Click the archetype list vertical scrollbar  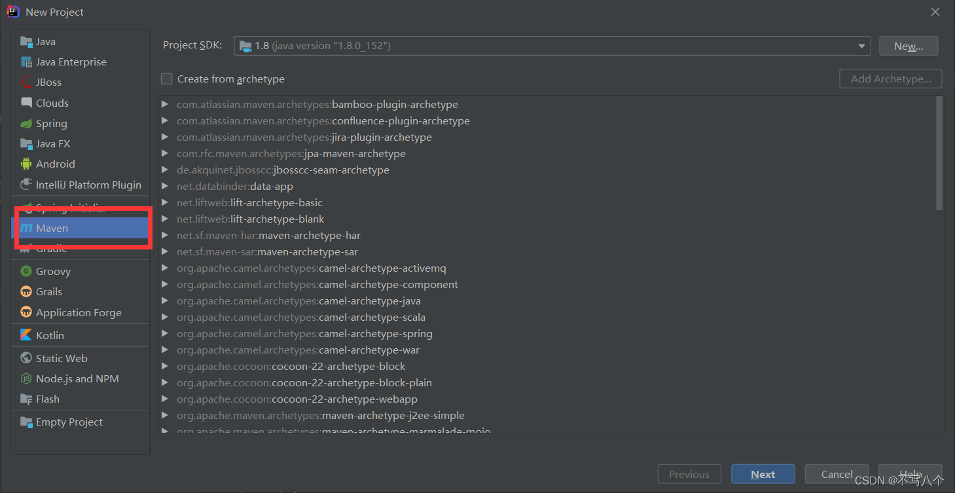pyautogui.click(x=939, y=153)
